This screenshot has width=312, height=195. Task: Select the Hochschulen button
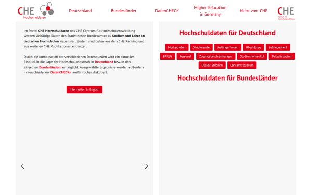177,47
